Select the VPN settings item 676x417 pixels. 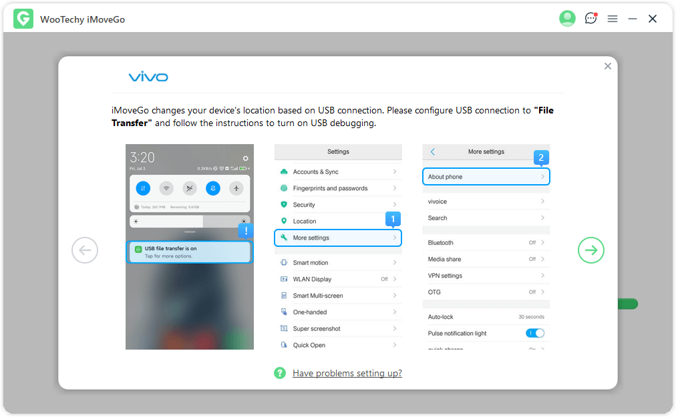pos(445,276)
